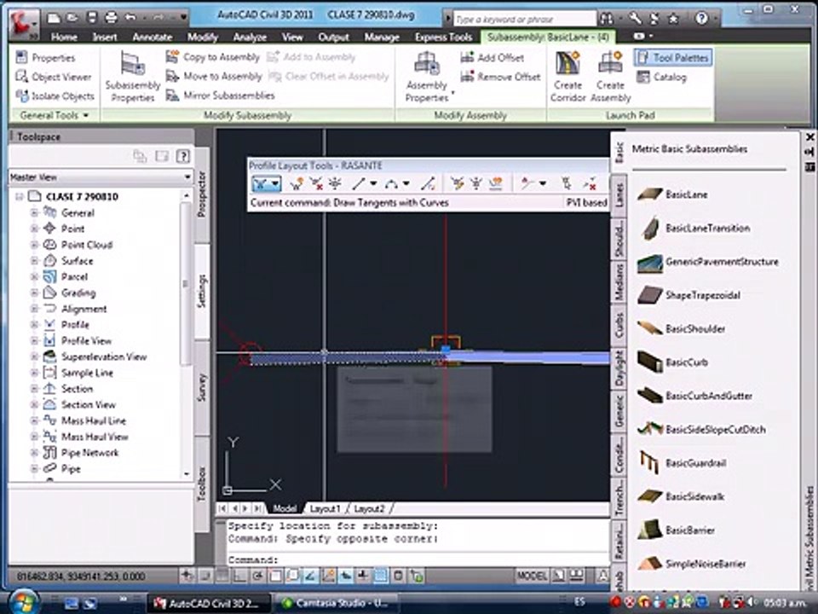Click the Save icon in quick access toolbar
This screenshot has height=614, width=818.
click(x=92, y=18)
